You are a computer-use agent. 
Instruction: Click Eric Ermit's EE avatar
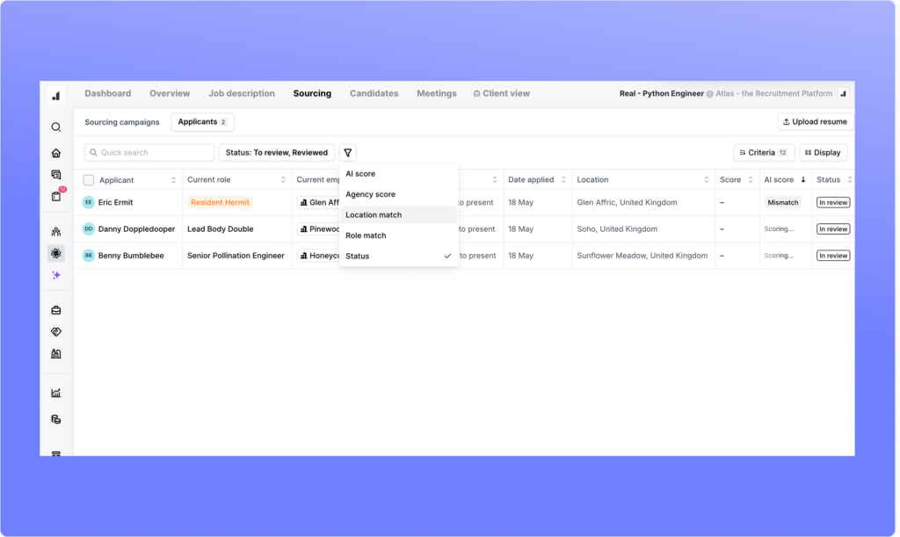point(89,202)
